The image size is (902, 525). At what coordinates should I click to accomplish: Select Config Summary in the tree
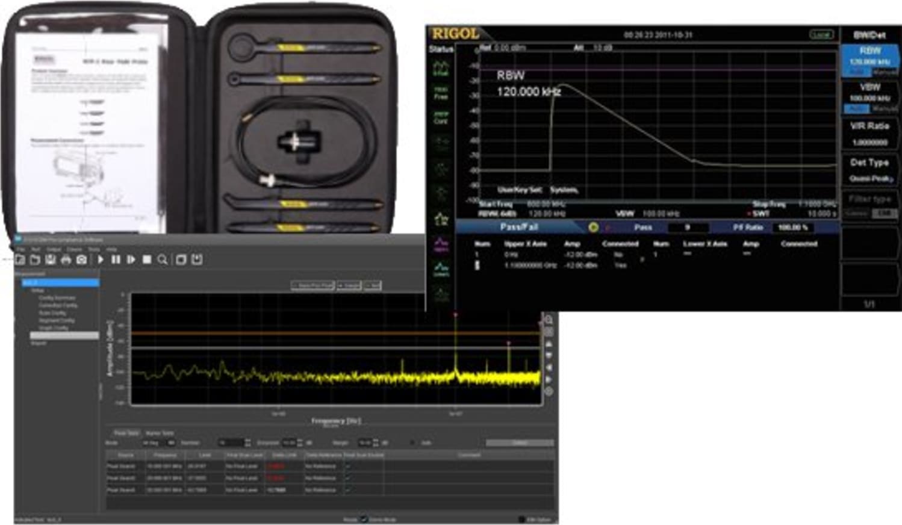pyautogui.click(x=57, y=298)
